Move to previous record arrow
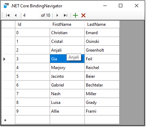This screenshot has width=147, height=128. [x=16, y=15]
